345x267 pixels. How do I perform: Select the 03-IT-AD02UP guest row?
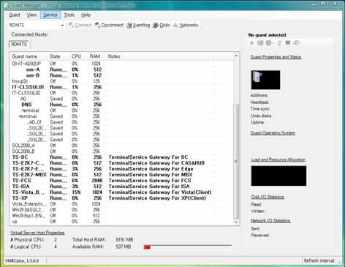(122, 64)
